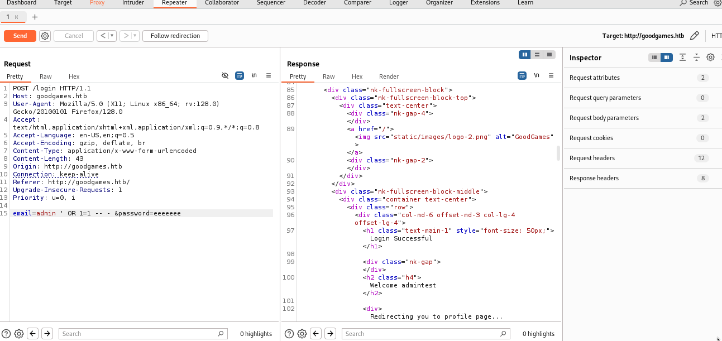This screenshot has width=722, height=341.
Task: Click Request search input field
Action: (x=143, y=334)
